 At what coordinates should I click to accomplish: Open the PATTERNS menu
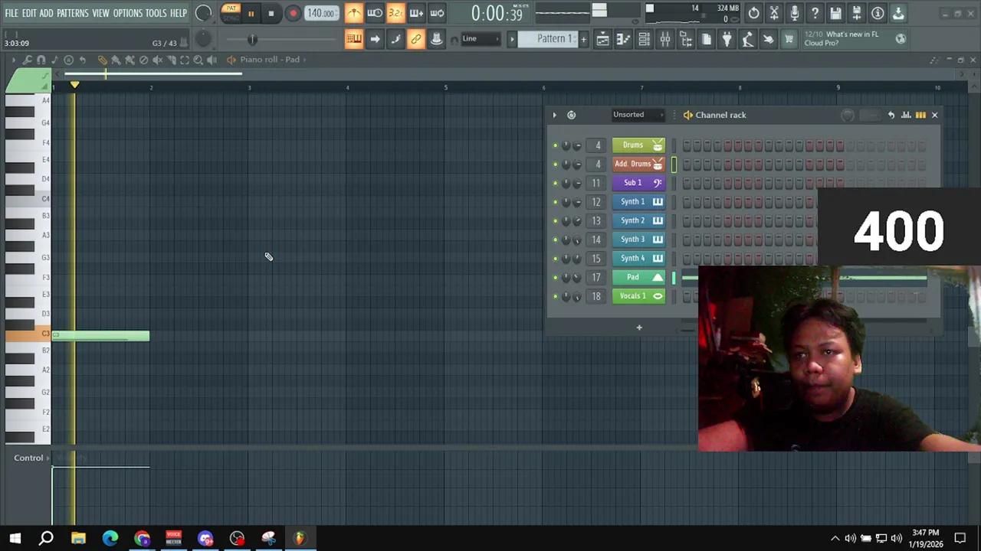point(72,13)
